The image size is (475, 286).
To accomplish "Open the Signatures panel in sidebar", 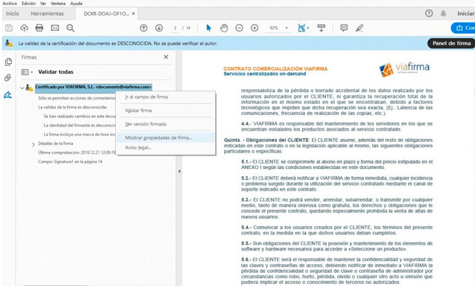I will coord(9,95).
